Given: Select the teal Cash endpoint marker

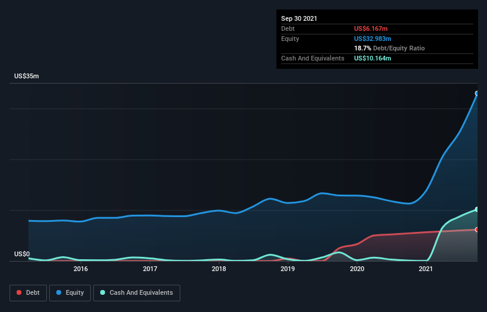Looking at the screenshot, I should (x=477, y=209).
